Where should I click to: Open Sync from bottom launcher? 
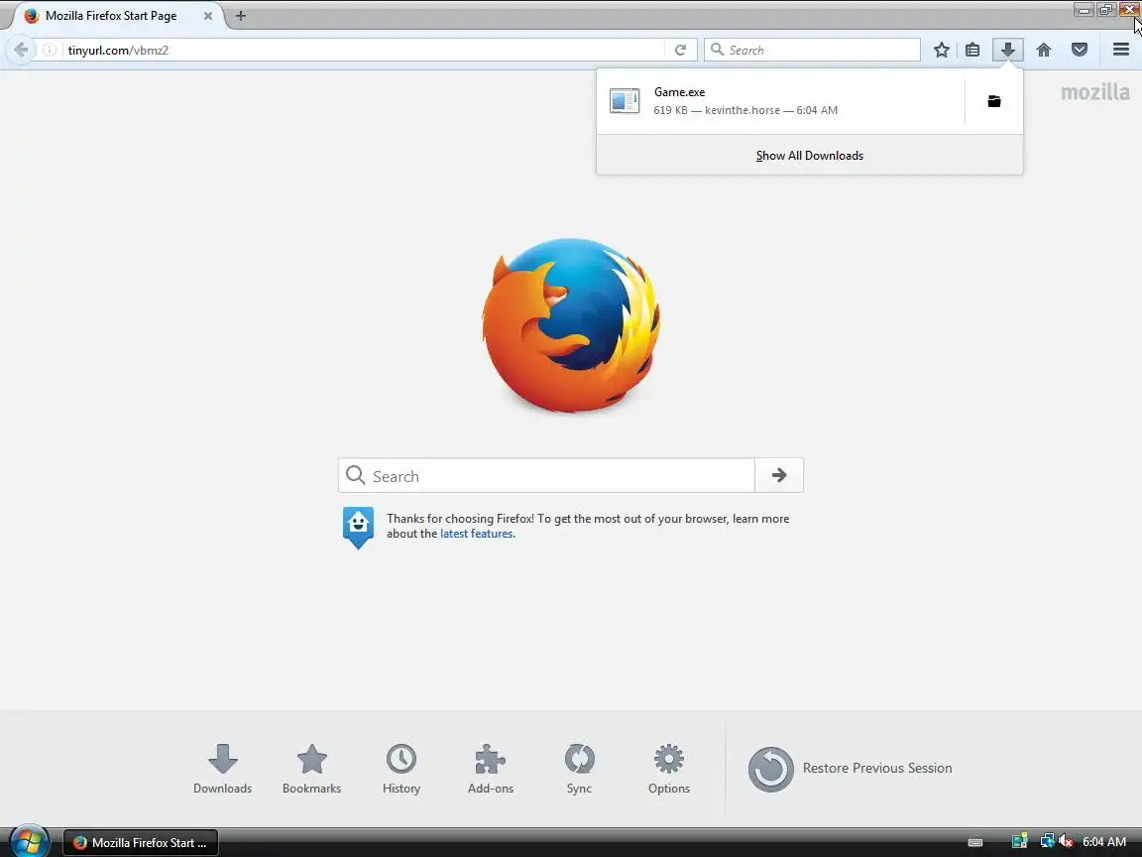(x=580, y=769)
